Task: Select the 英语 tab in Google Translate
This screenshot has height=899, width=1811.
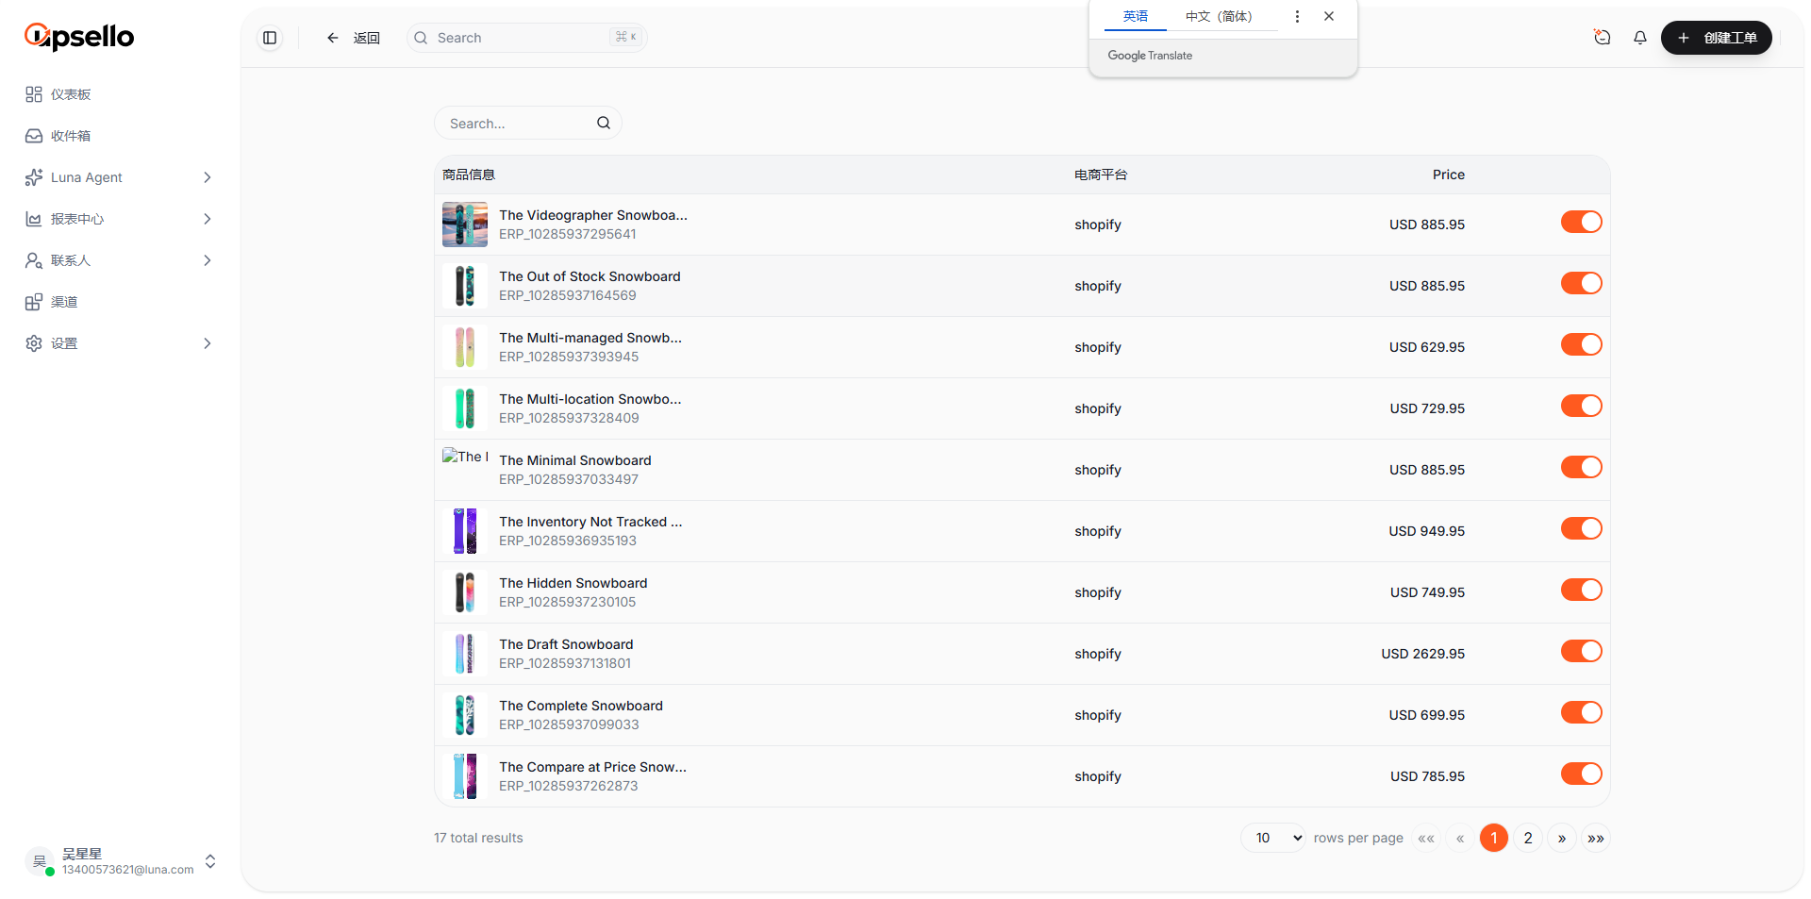Action: tap(1136, 16)
